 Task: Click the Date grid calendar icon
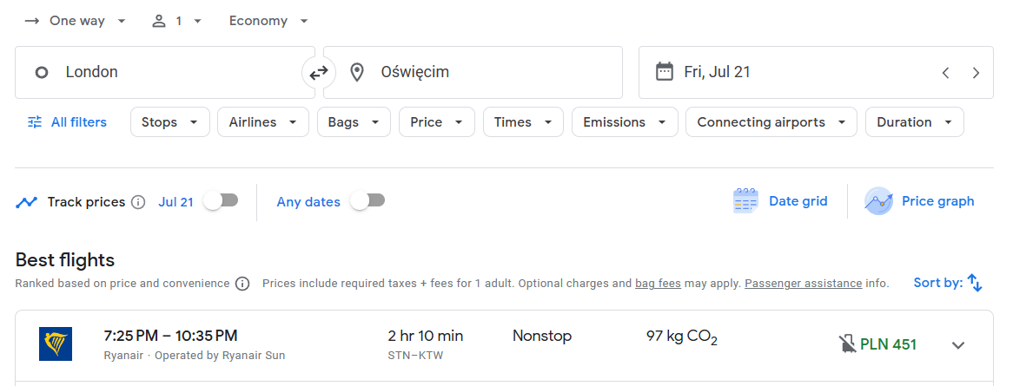745,201
